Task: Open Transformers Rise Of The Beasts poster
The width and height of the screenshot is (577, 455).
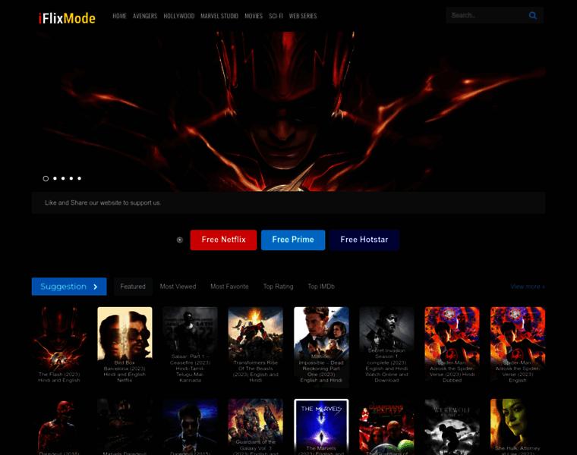Action: click(x=256, y=346)
